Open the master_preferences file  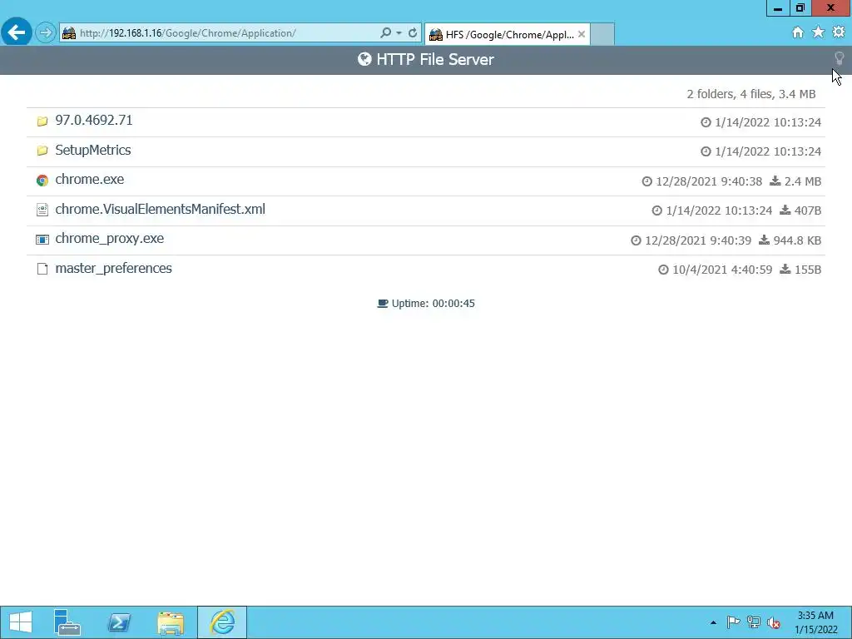click(x=113, y=269)
